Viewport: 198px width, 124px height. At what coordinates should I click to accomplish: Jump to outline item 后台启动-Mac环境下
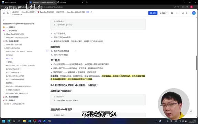(13, 69)
